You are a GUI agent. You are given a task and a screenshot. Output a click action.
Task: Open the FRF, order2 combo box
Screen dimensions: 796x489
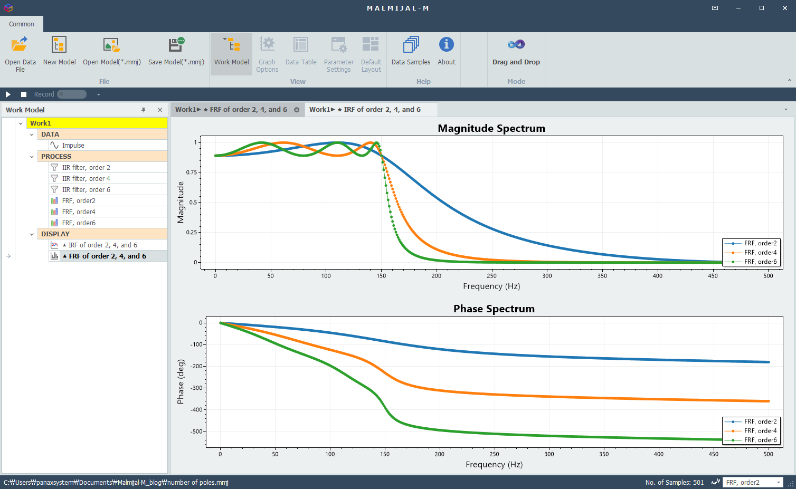(753, 482)
